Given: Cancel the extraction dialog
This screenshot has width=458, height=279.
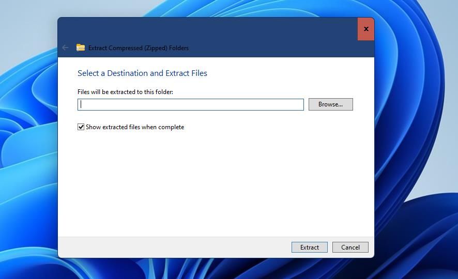Looking at the screenshot, I should 350,247.
